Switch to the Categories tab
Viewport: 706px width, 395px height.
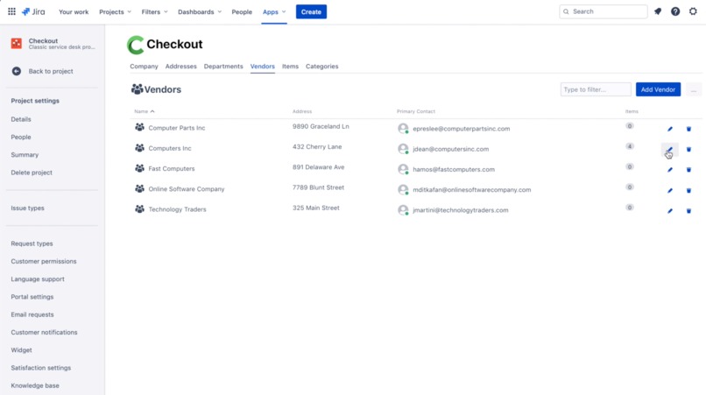pos(322,67)
